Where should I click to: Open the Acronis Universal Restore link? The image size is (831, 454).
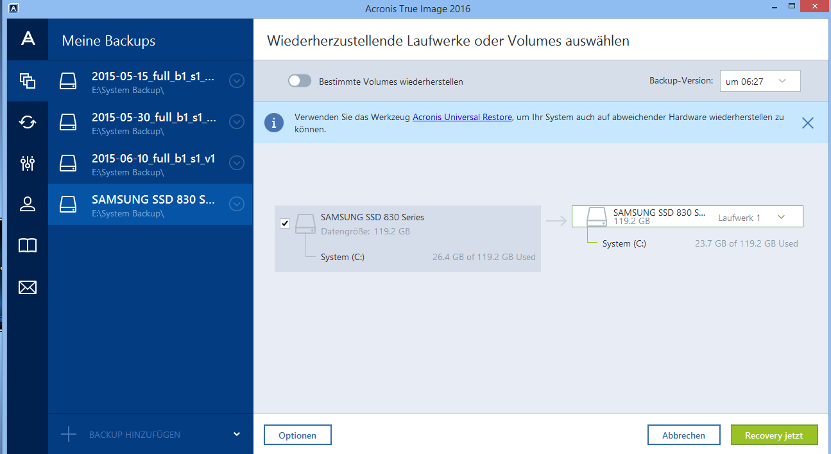tap(462, 118)
